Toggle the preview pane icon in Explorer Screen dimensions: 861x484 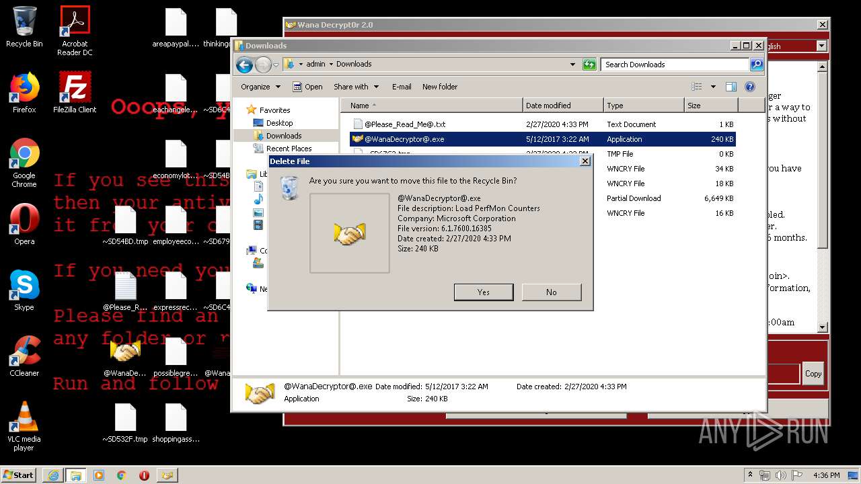pyautogui.click(x=731, y=87)
